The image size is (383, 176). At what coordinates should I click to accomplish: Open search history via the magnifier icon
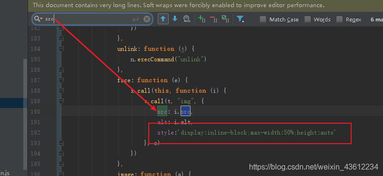point(38,19)
